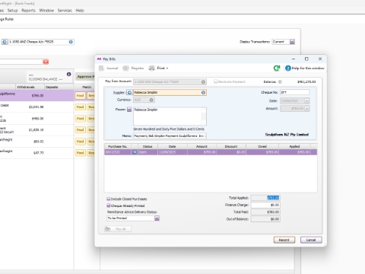Open the Date dropdown in Pay Bills
The width and height of the screenshot is (365, 274).
coord(306,100)
